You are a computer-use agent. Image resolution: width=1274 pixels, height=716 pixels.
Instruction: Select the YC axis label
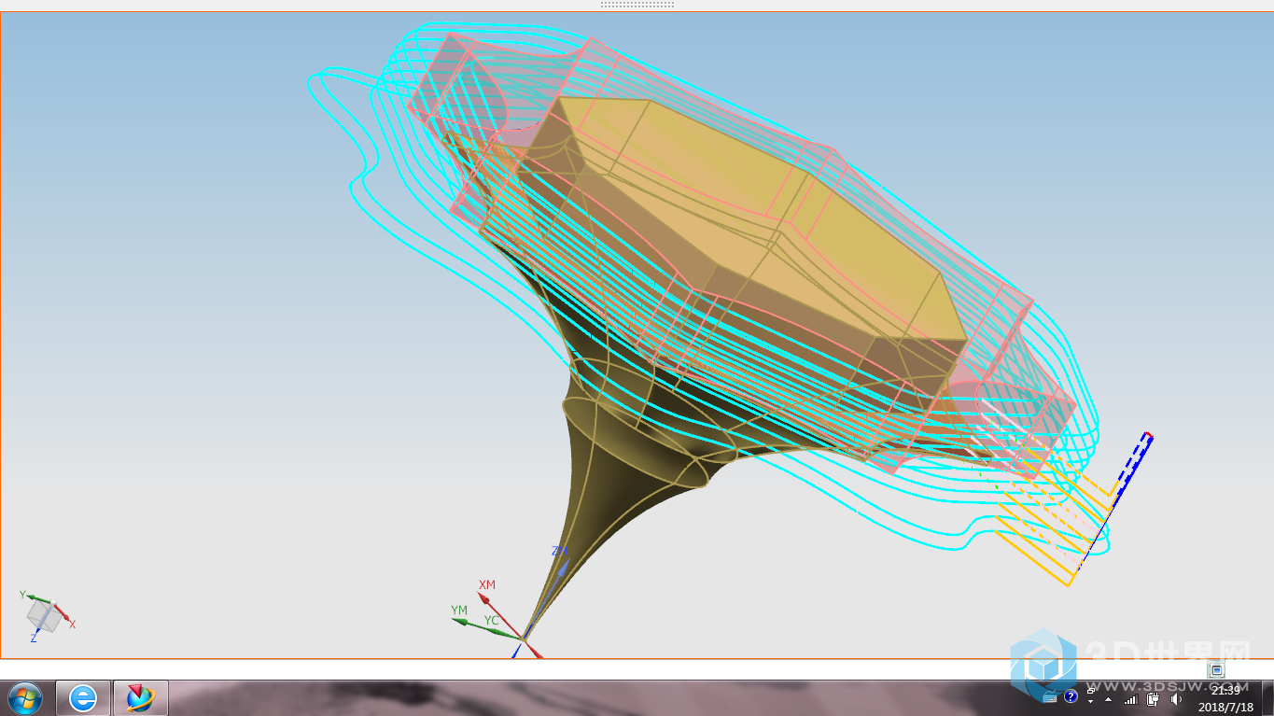point(491,620)
